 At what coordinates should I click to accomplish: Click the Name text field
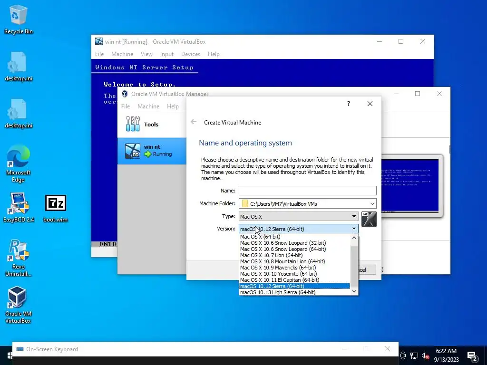308,190
